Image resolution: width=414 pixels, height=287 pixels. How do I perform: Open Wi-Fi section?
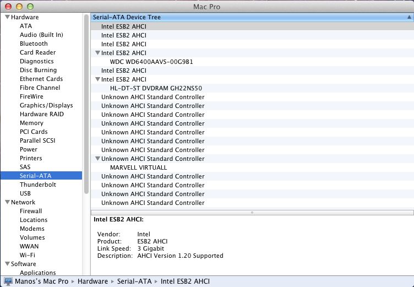27,255
